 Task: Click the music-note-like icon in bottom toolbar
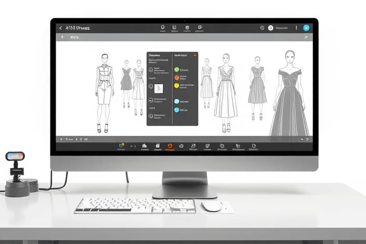coord(193,146)
